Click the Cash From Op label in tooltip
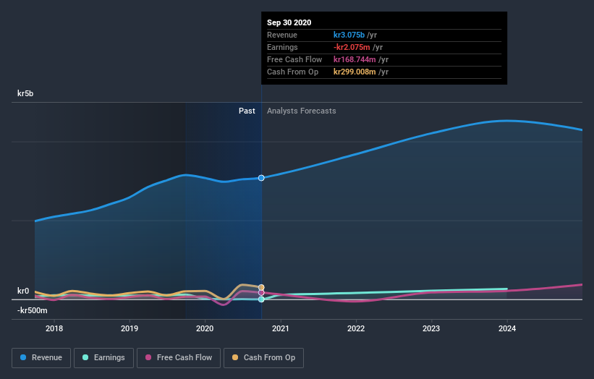The height and width of the screenshot is (379, 594). [x=292, y=72]
